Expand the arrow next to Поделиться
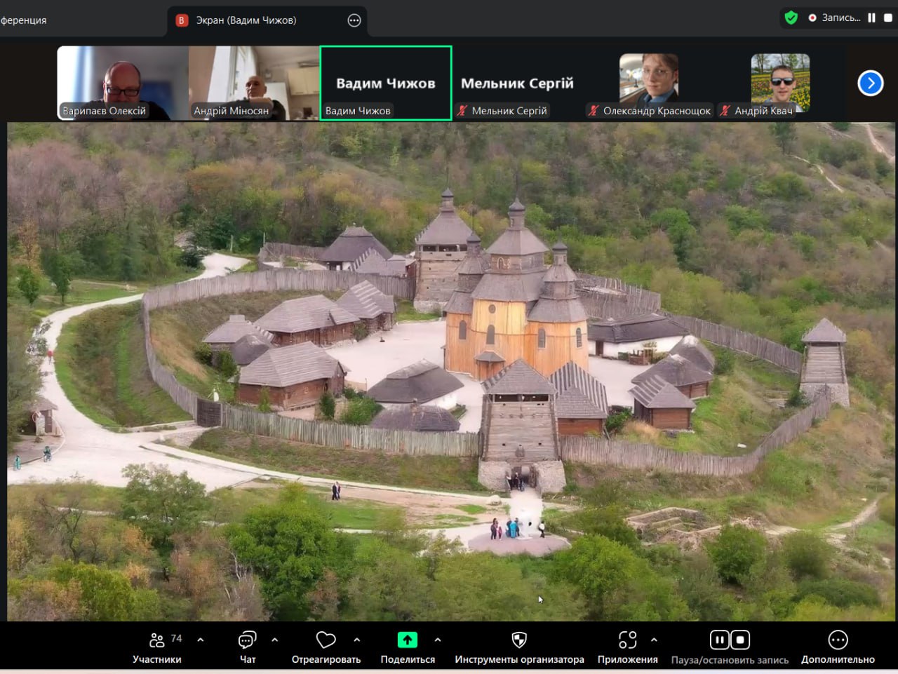 tap(438, 640)
